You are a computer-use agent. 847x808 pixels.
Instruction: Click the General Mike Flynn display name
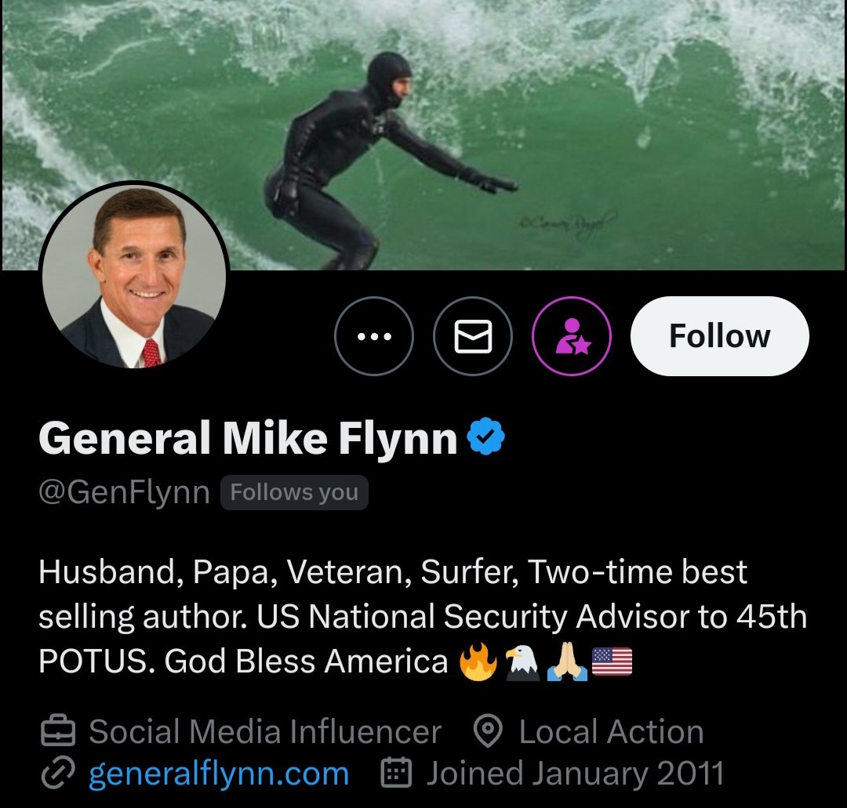[248, 438]
